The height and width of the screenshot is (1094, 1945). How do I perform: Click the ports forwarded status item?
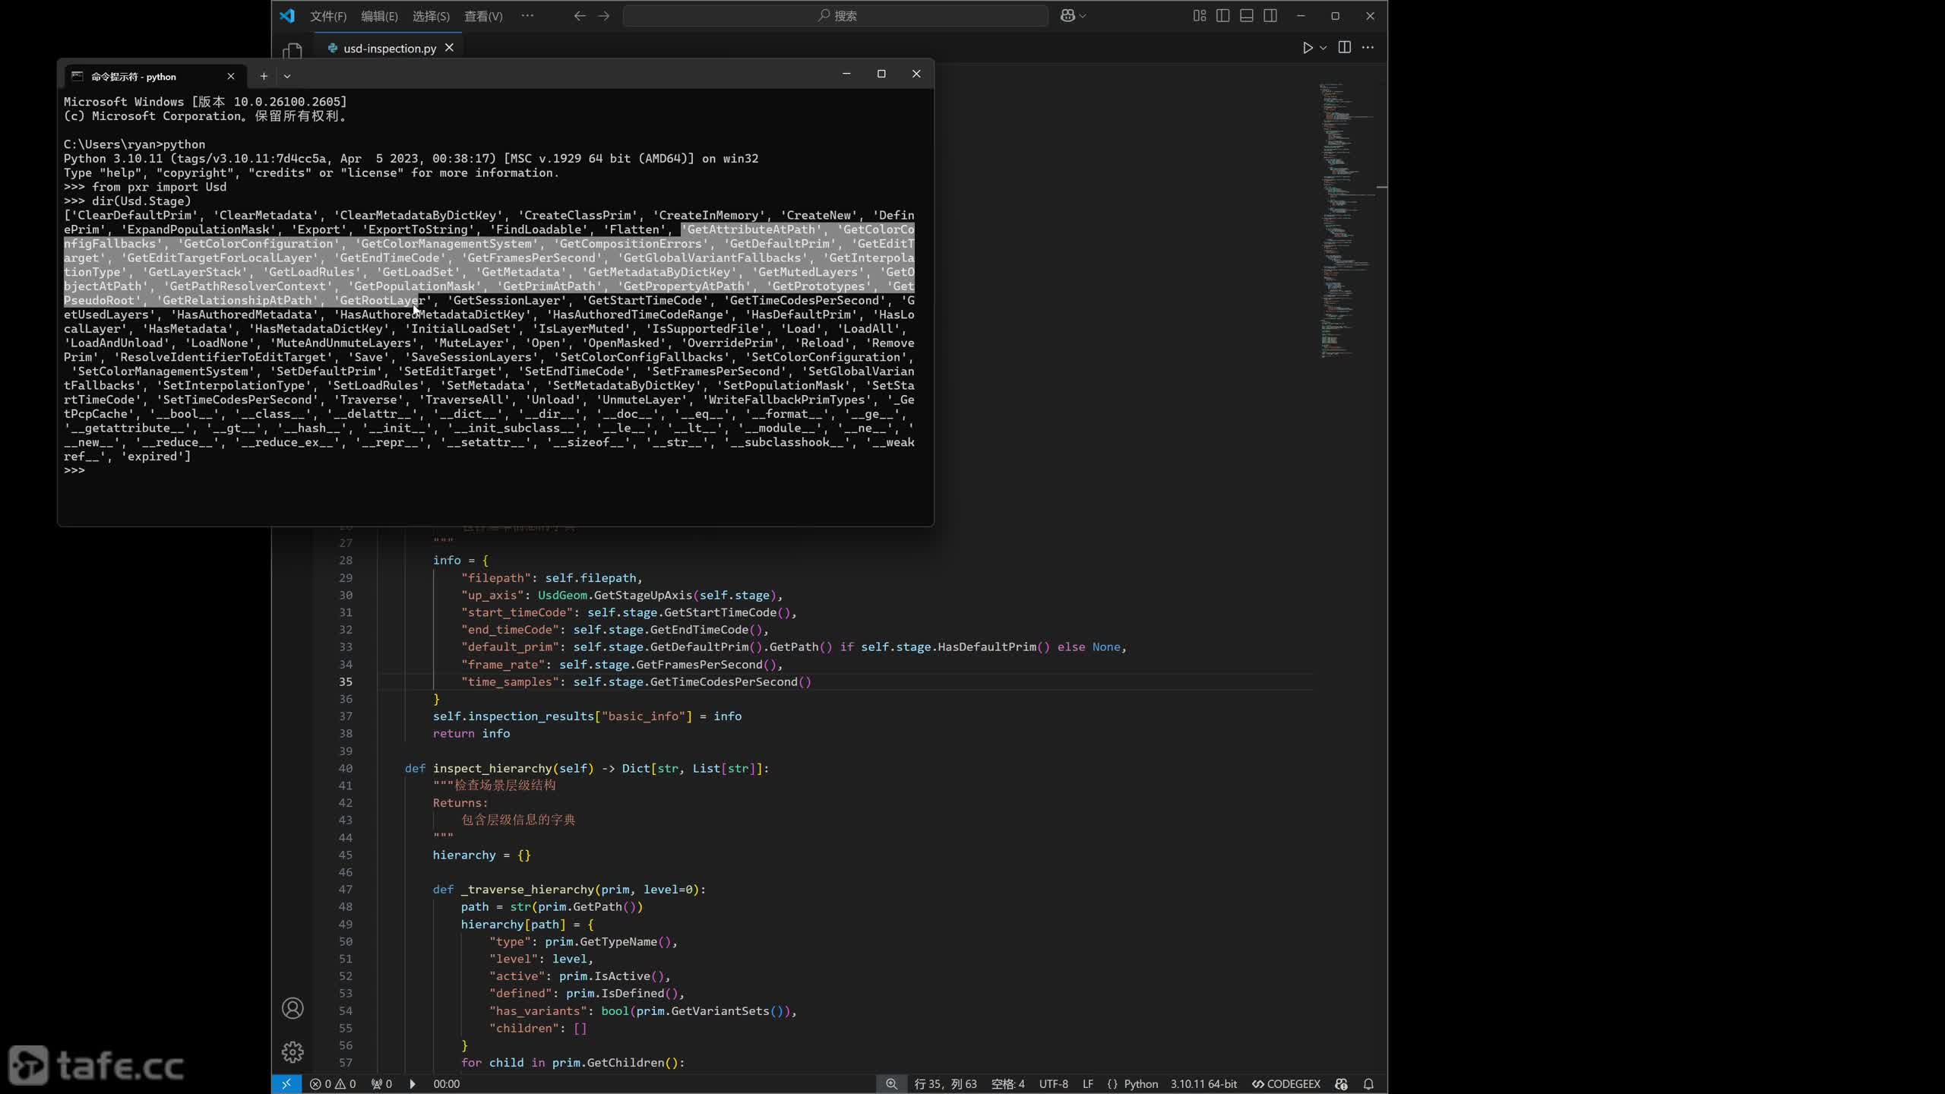[x=381, y=1084]
